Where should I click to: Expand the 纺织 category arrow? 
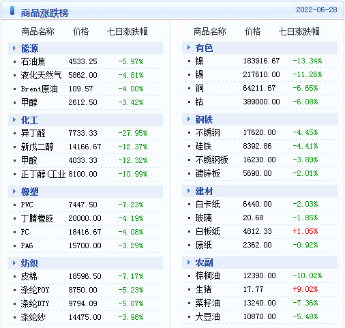(14, 263)
